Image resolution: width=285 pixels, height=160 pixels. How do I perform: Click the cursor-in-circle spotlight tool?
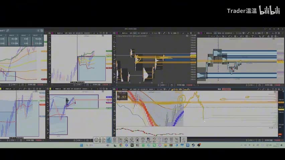137,140
